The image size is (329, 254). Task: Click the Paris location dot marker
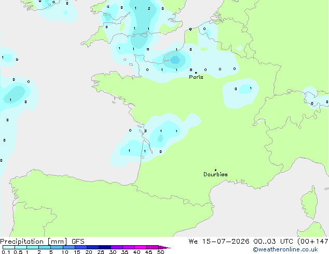tap(196, 73)
